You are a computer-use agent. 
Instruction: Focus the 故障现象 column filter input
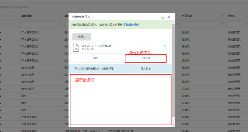click(x=39, y=24)
